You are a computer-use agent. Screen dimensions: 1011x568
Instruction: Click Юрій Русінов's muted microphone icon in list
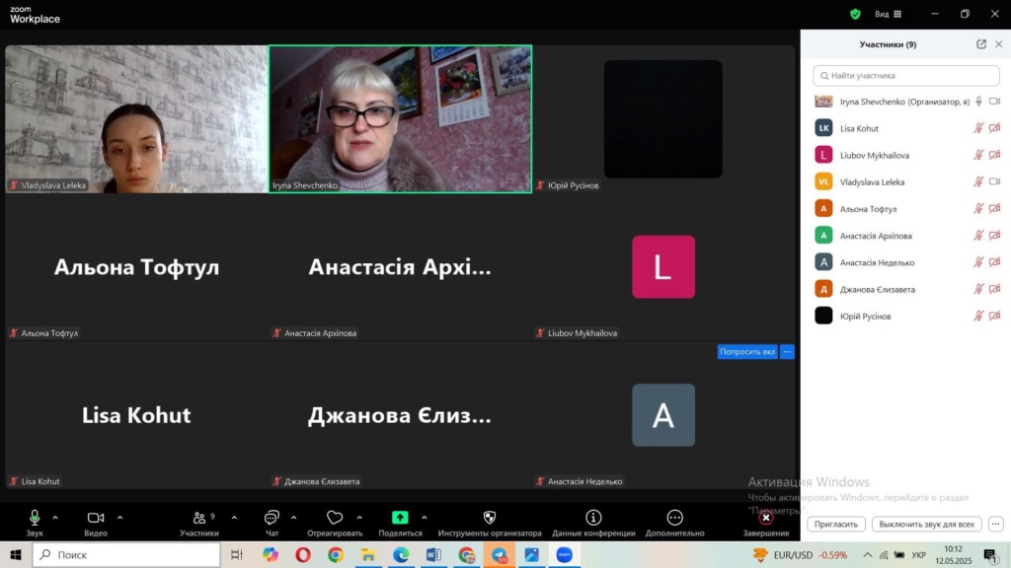point(978,316)
